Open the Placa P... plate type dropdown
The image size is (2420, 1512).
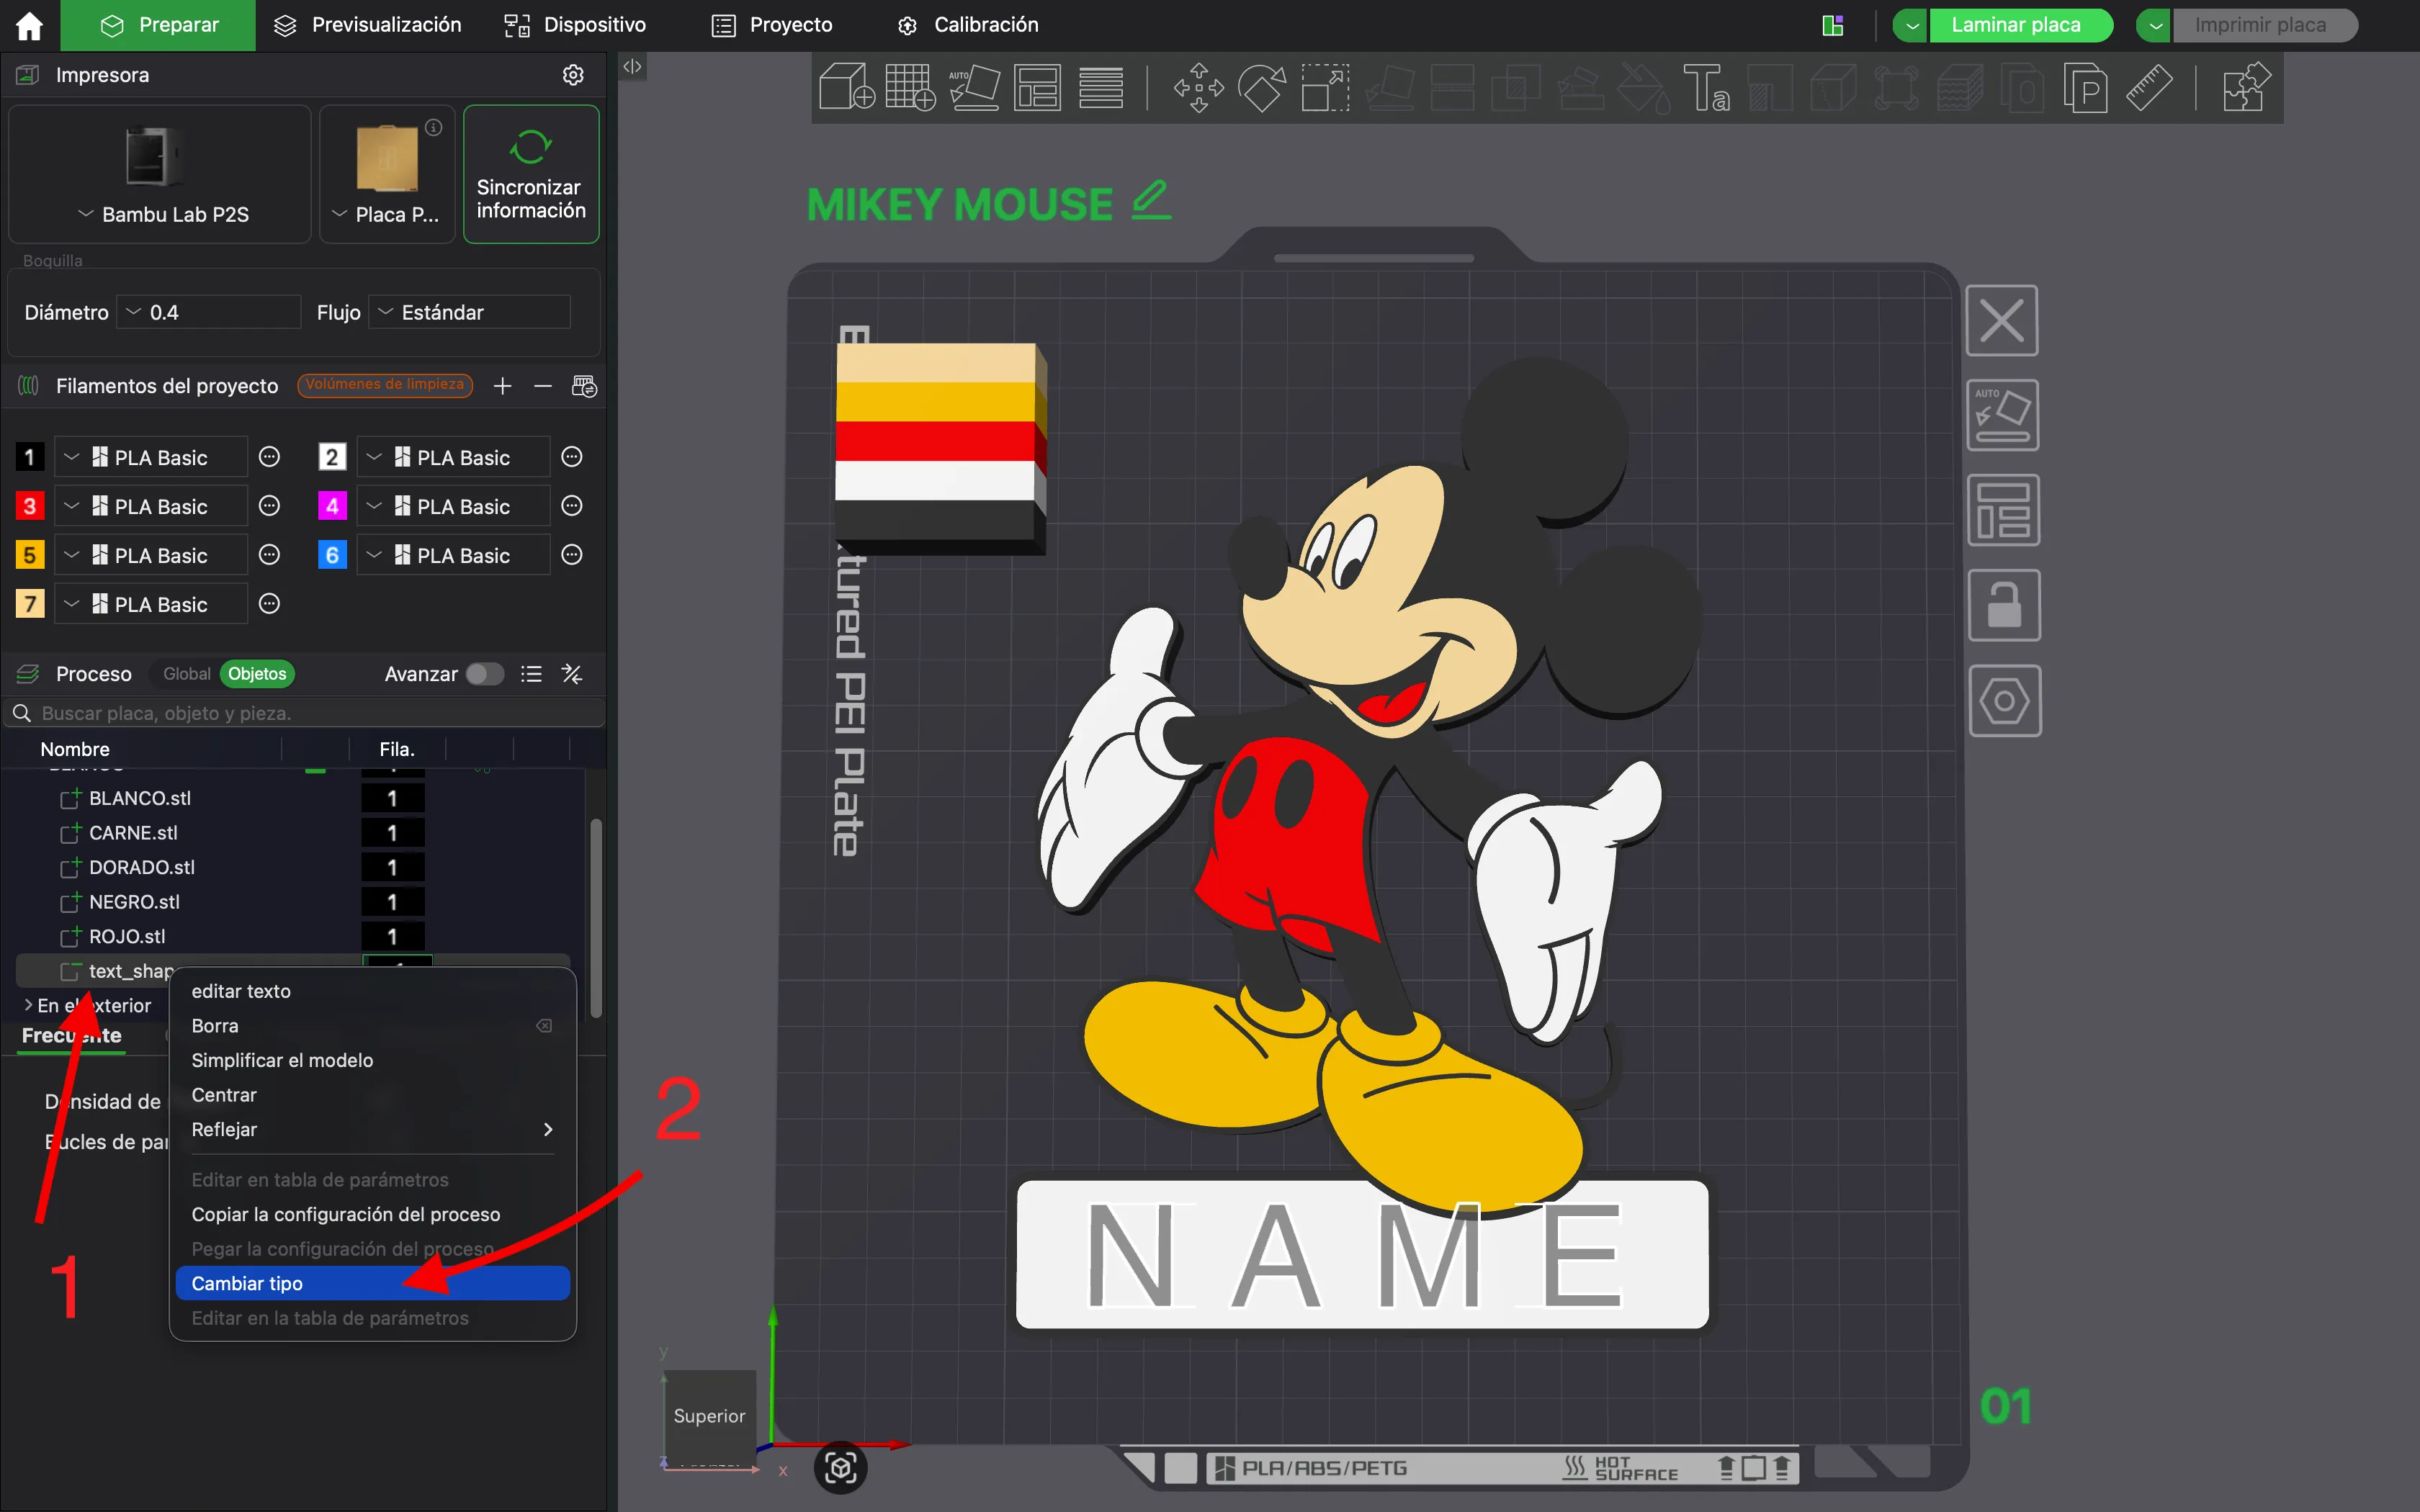pyautogui.click(x=387, y=175)
